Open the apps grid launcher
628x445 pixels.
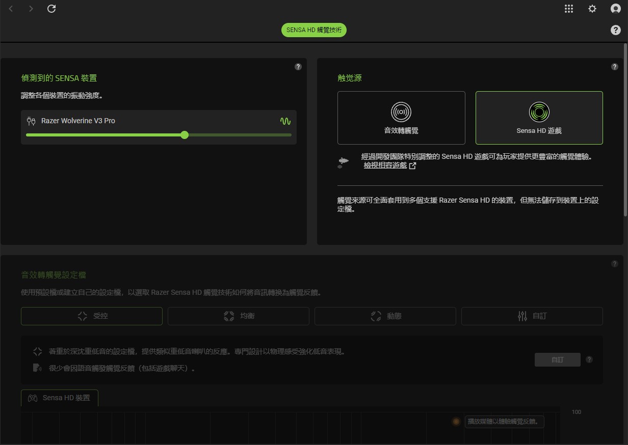(x=569, y=9)
